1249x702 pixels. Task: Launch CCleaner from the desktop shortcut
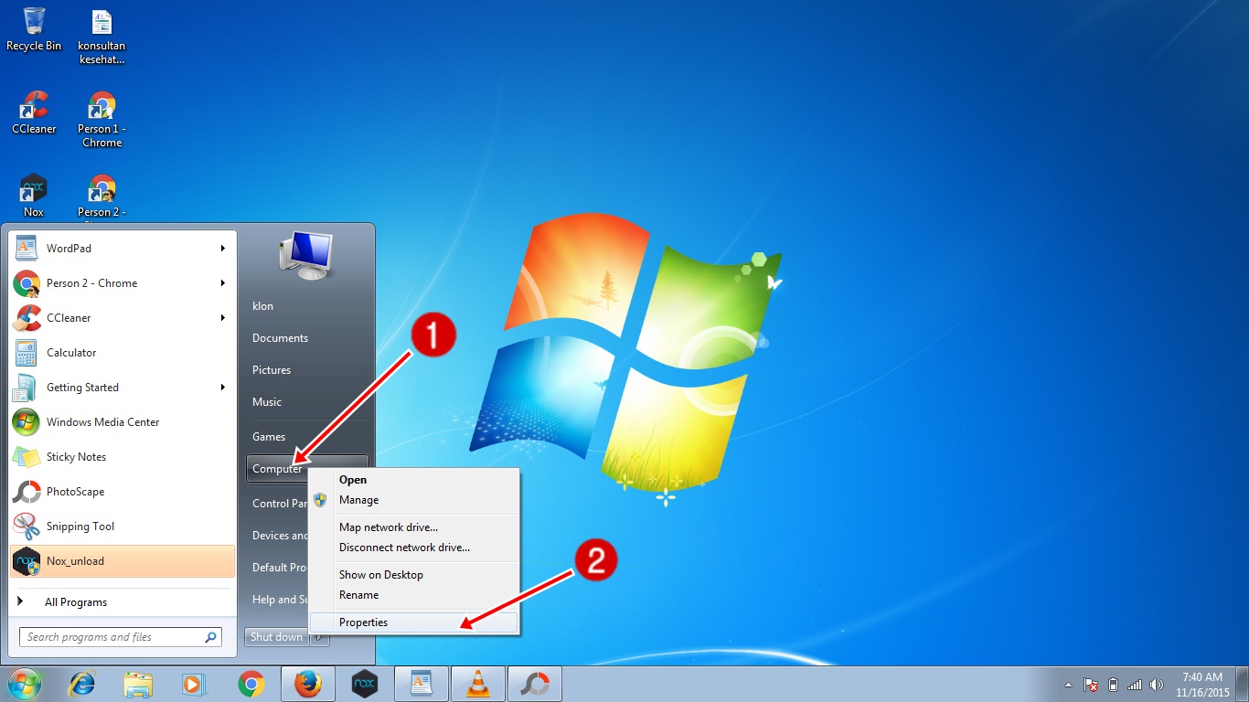(34, 113)
